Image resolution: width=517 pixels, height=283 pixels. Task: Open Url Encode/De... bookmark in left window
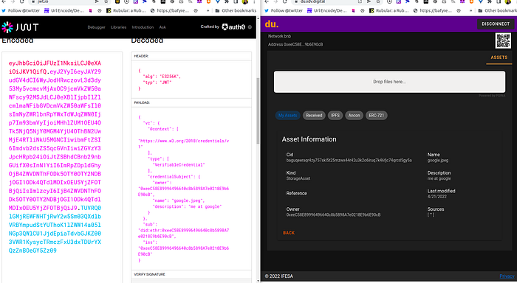[x=64, y=10]
